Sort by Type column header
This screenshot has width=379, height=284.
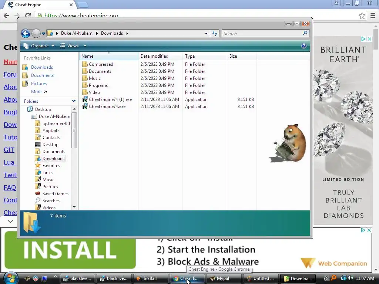[205, 56]
